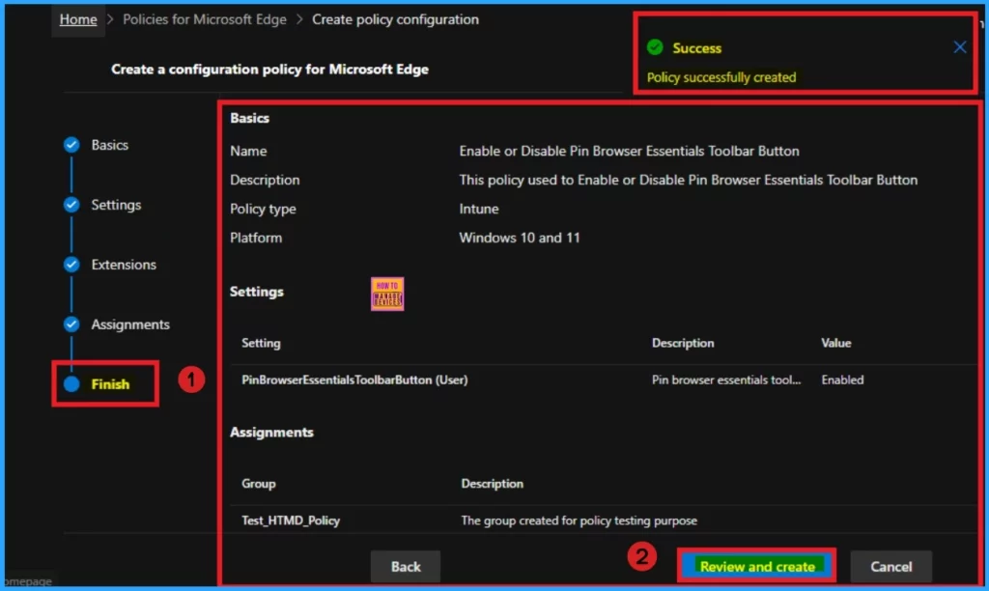Click the Enabled value cell
The height and width of the screenshot is (591, 989).
(842, 380)
